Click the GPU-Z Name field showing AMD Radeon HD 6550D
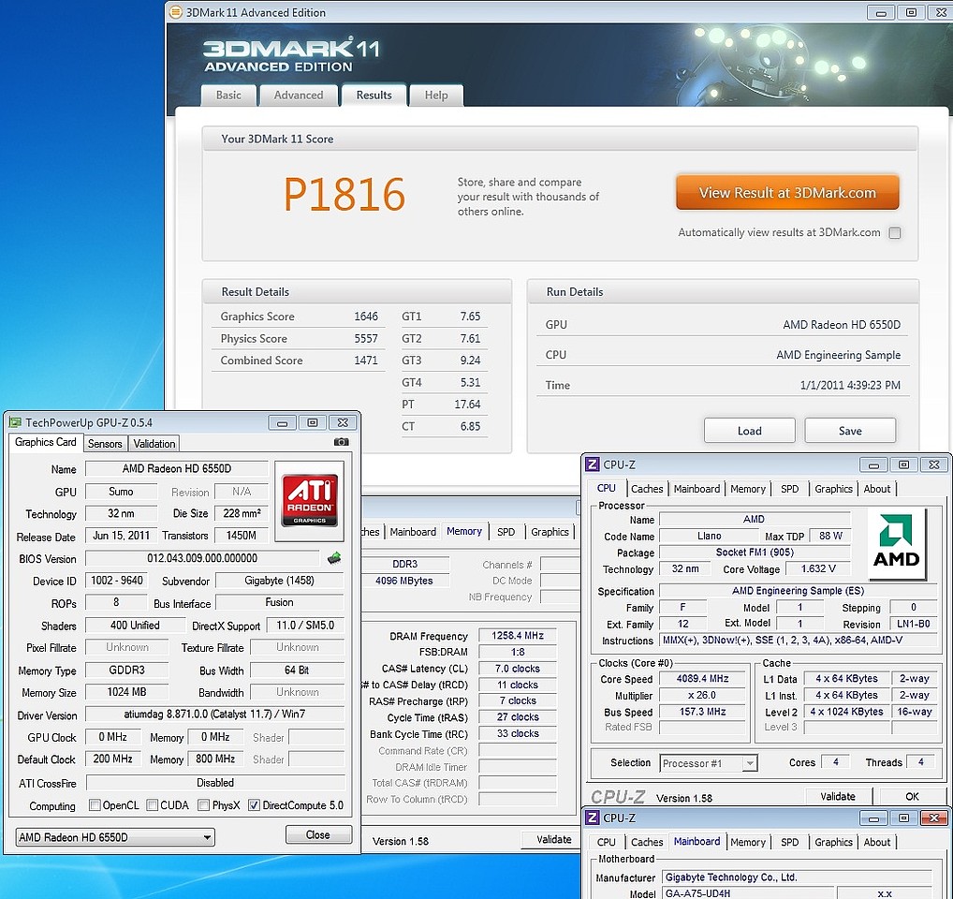Viewport: 953px width, 899px height. pos(177,468)
